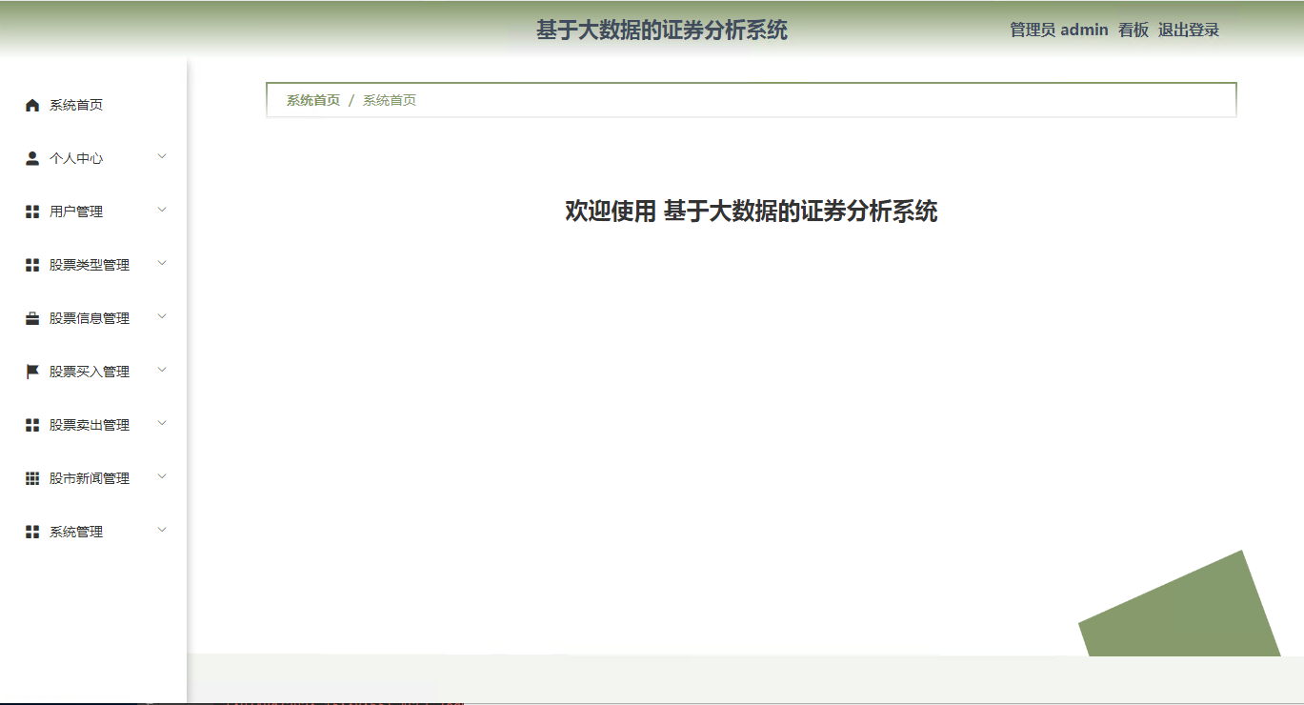Click the grid icon beside 系统管理
Viewport: 1304px width, 705px height.
(x=32, y=533)
